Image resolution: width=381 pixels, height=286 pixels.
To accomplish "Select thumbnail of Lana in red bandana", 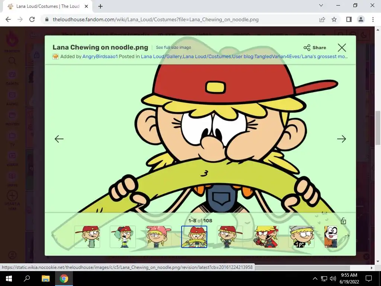I will pyautogui.click(x=266, y=236).
